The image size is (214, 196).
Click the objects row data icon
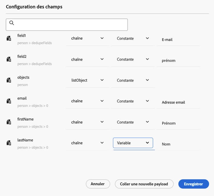[x=9, y=80]
